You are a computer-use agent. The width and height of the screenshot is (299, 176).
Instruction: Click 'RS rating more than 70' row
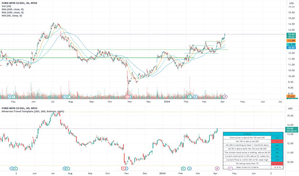(x=247, y=164)
